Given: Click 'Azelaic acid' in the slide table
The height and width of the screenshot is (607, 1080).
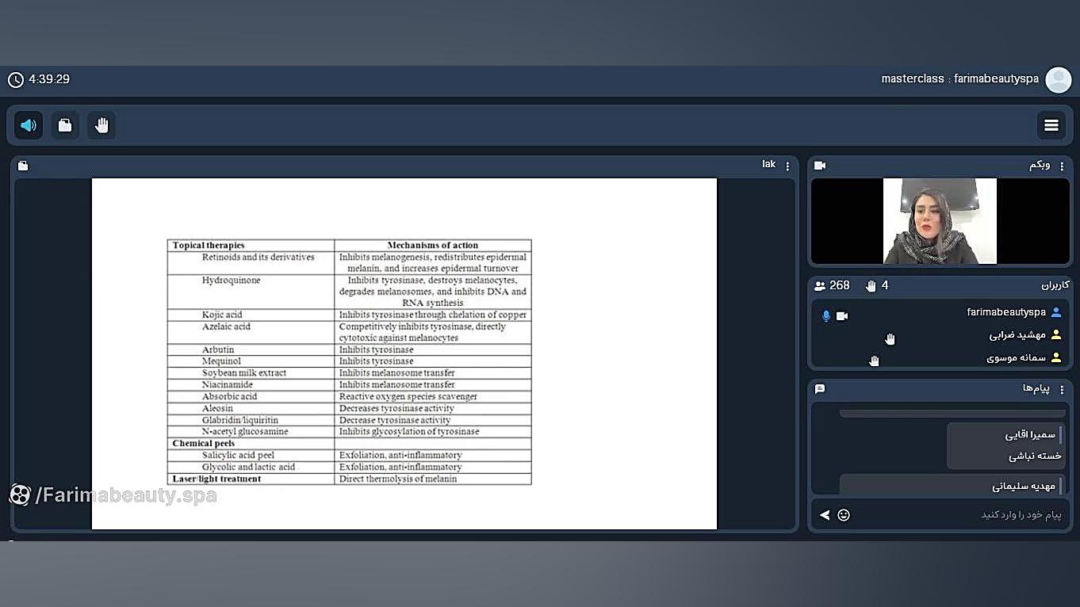Looking at the screenshot, I should 226,326.
